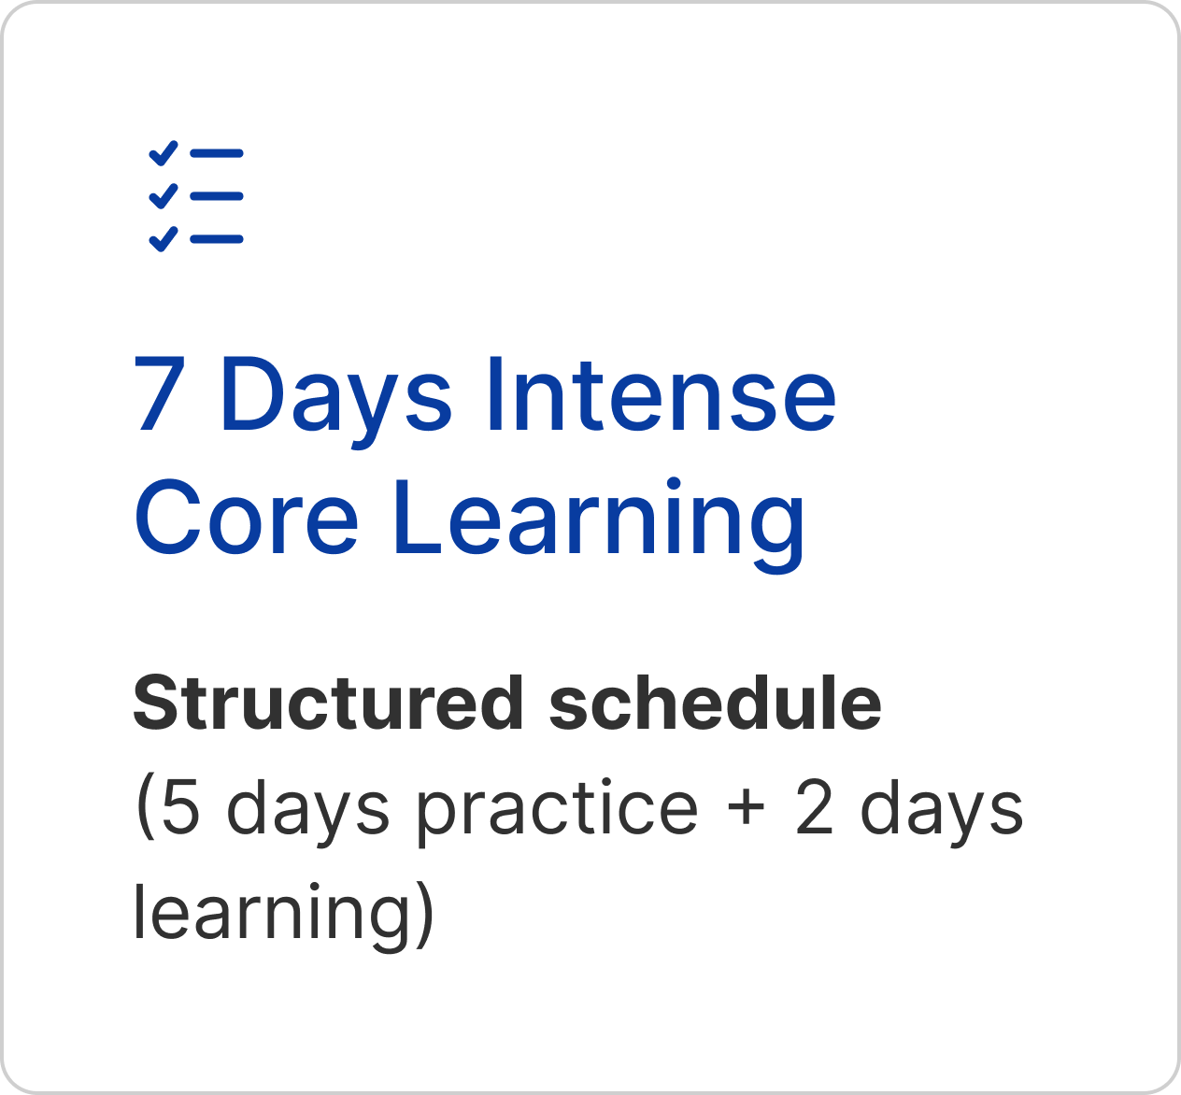Click the checklist icon above the heading
The width and height of the screenshot is (1181, 1095).
pyautogui.click(x=196, y=197)
